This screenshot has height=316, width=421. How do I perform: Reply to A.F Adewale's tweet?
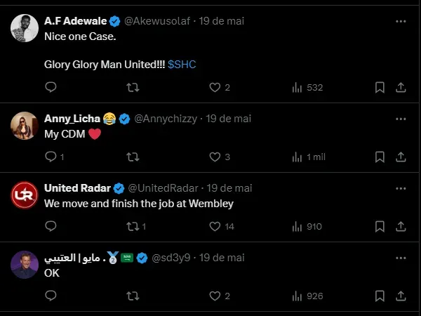(51, 87)
